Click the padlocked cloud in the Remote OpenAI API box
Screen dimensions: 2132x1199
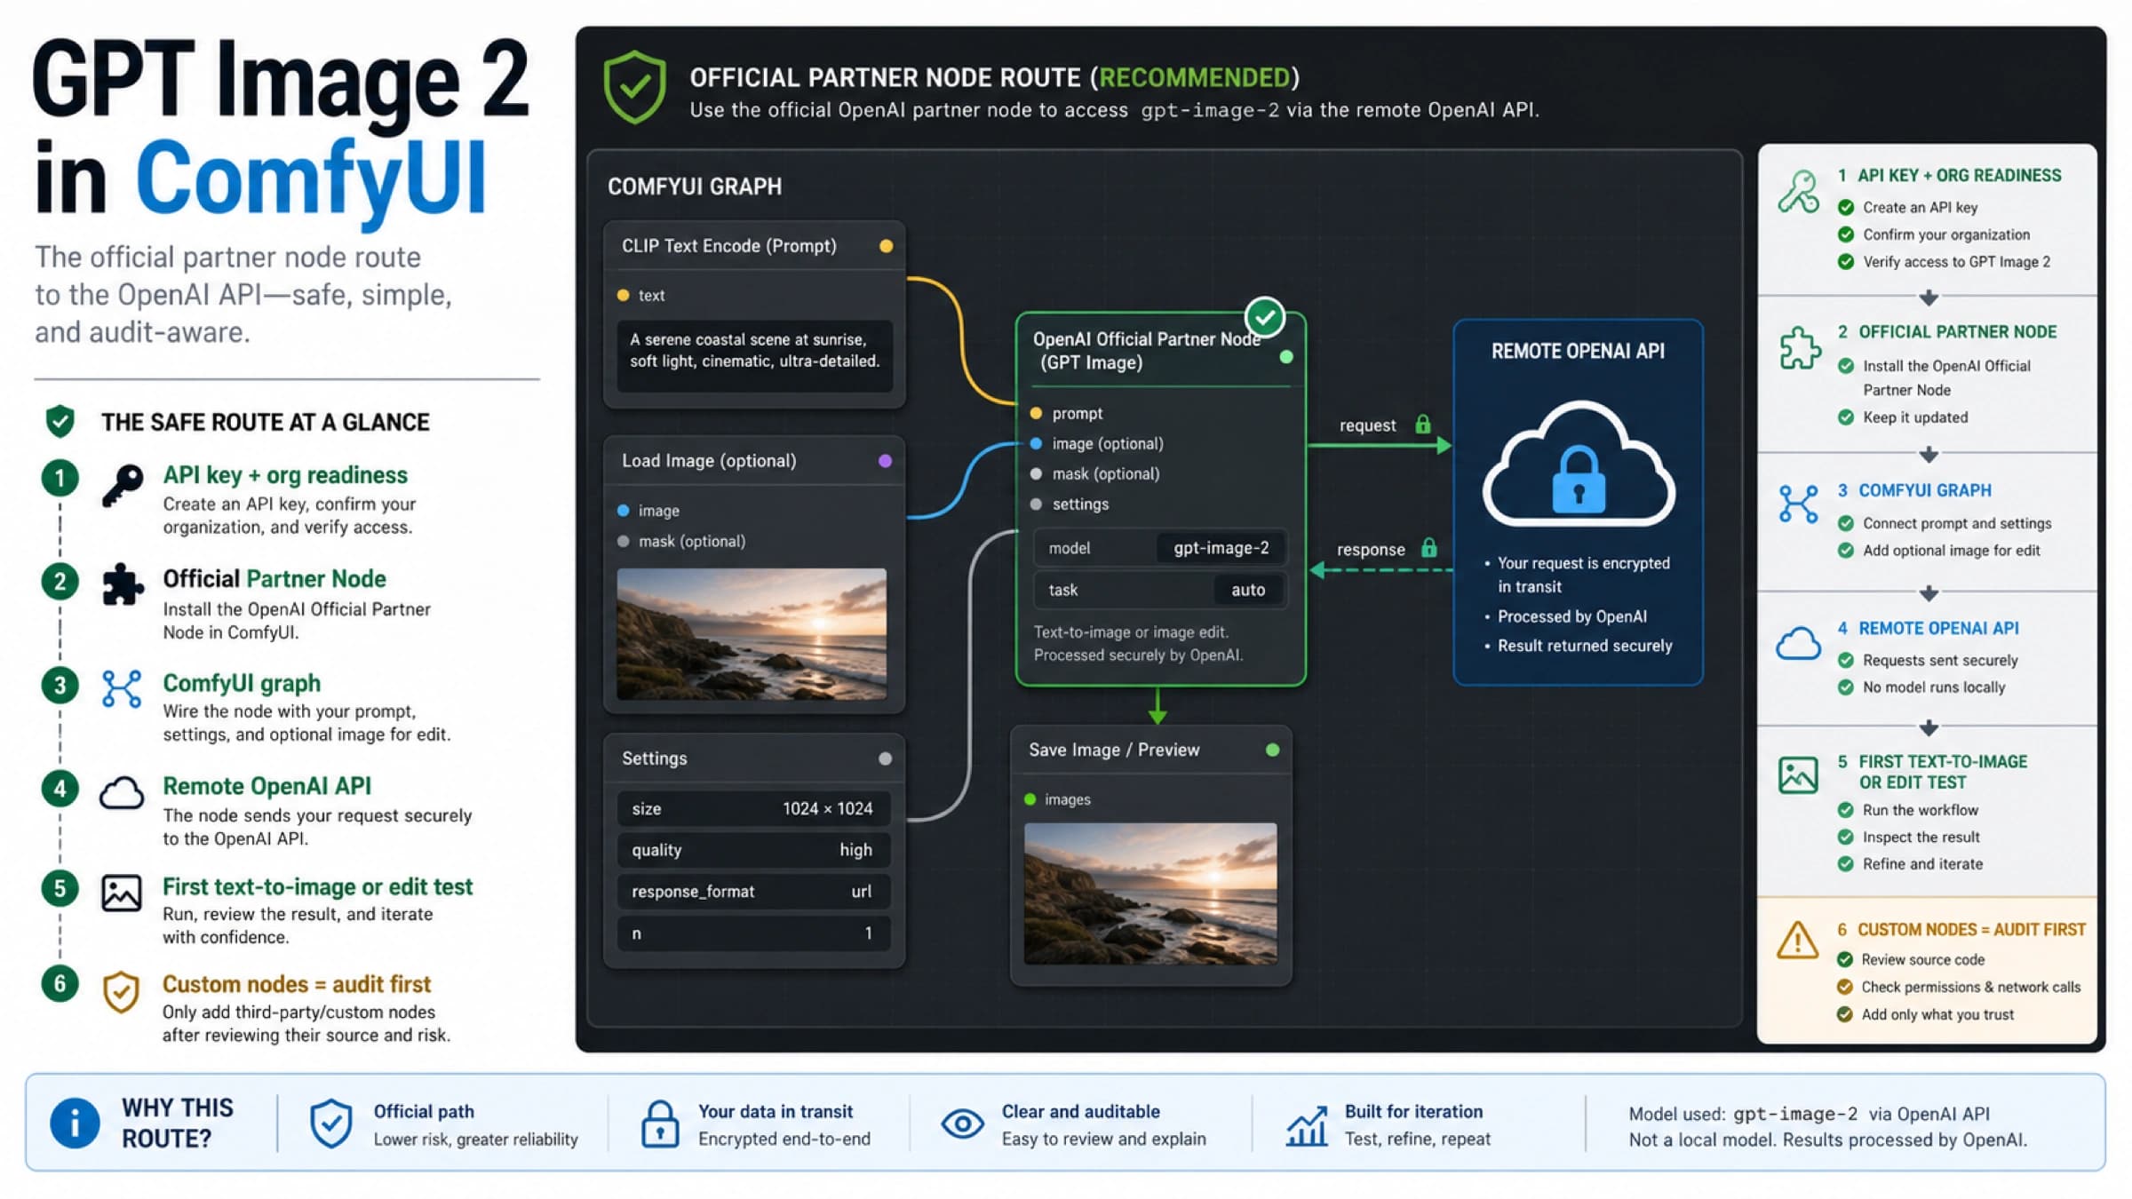point(1579,463)
